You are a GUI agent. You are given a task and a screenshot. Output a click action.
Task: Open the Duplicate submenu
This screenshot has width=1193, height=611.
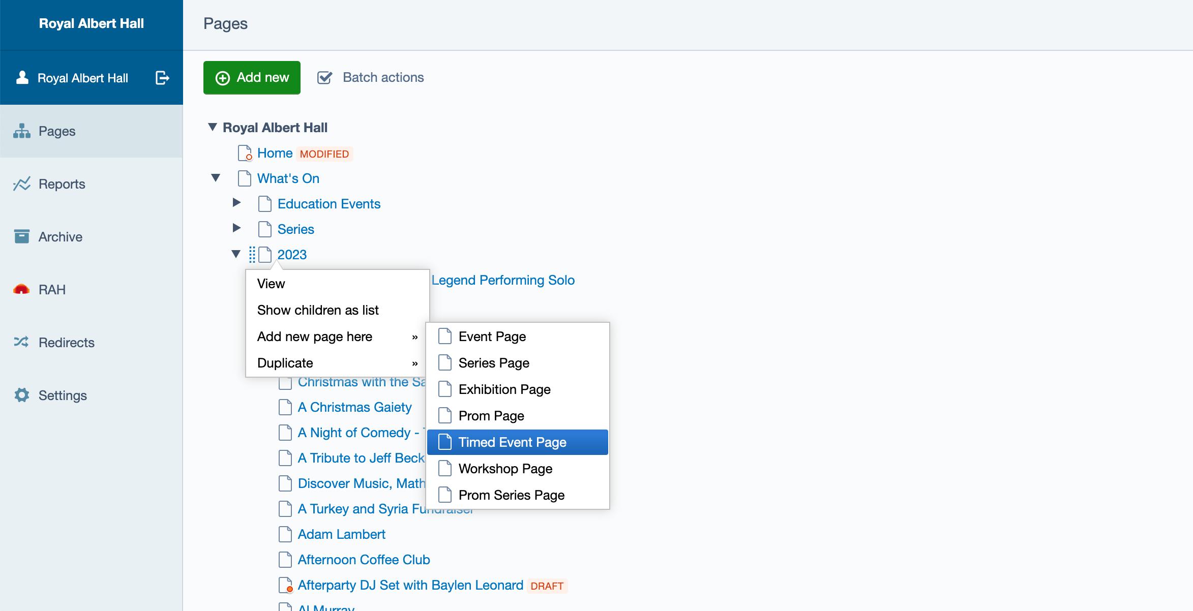[337, 363]
